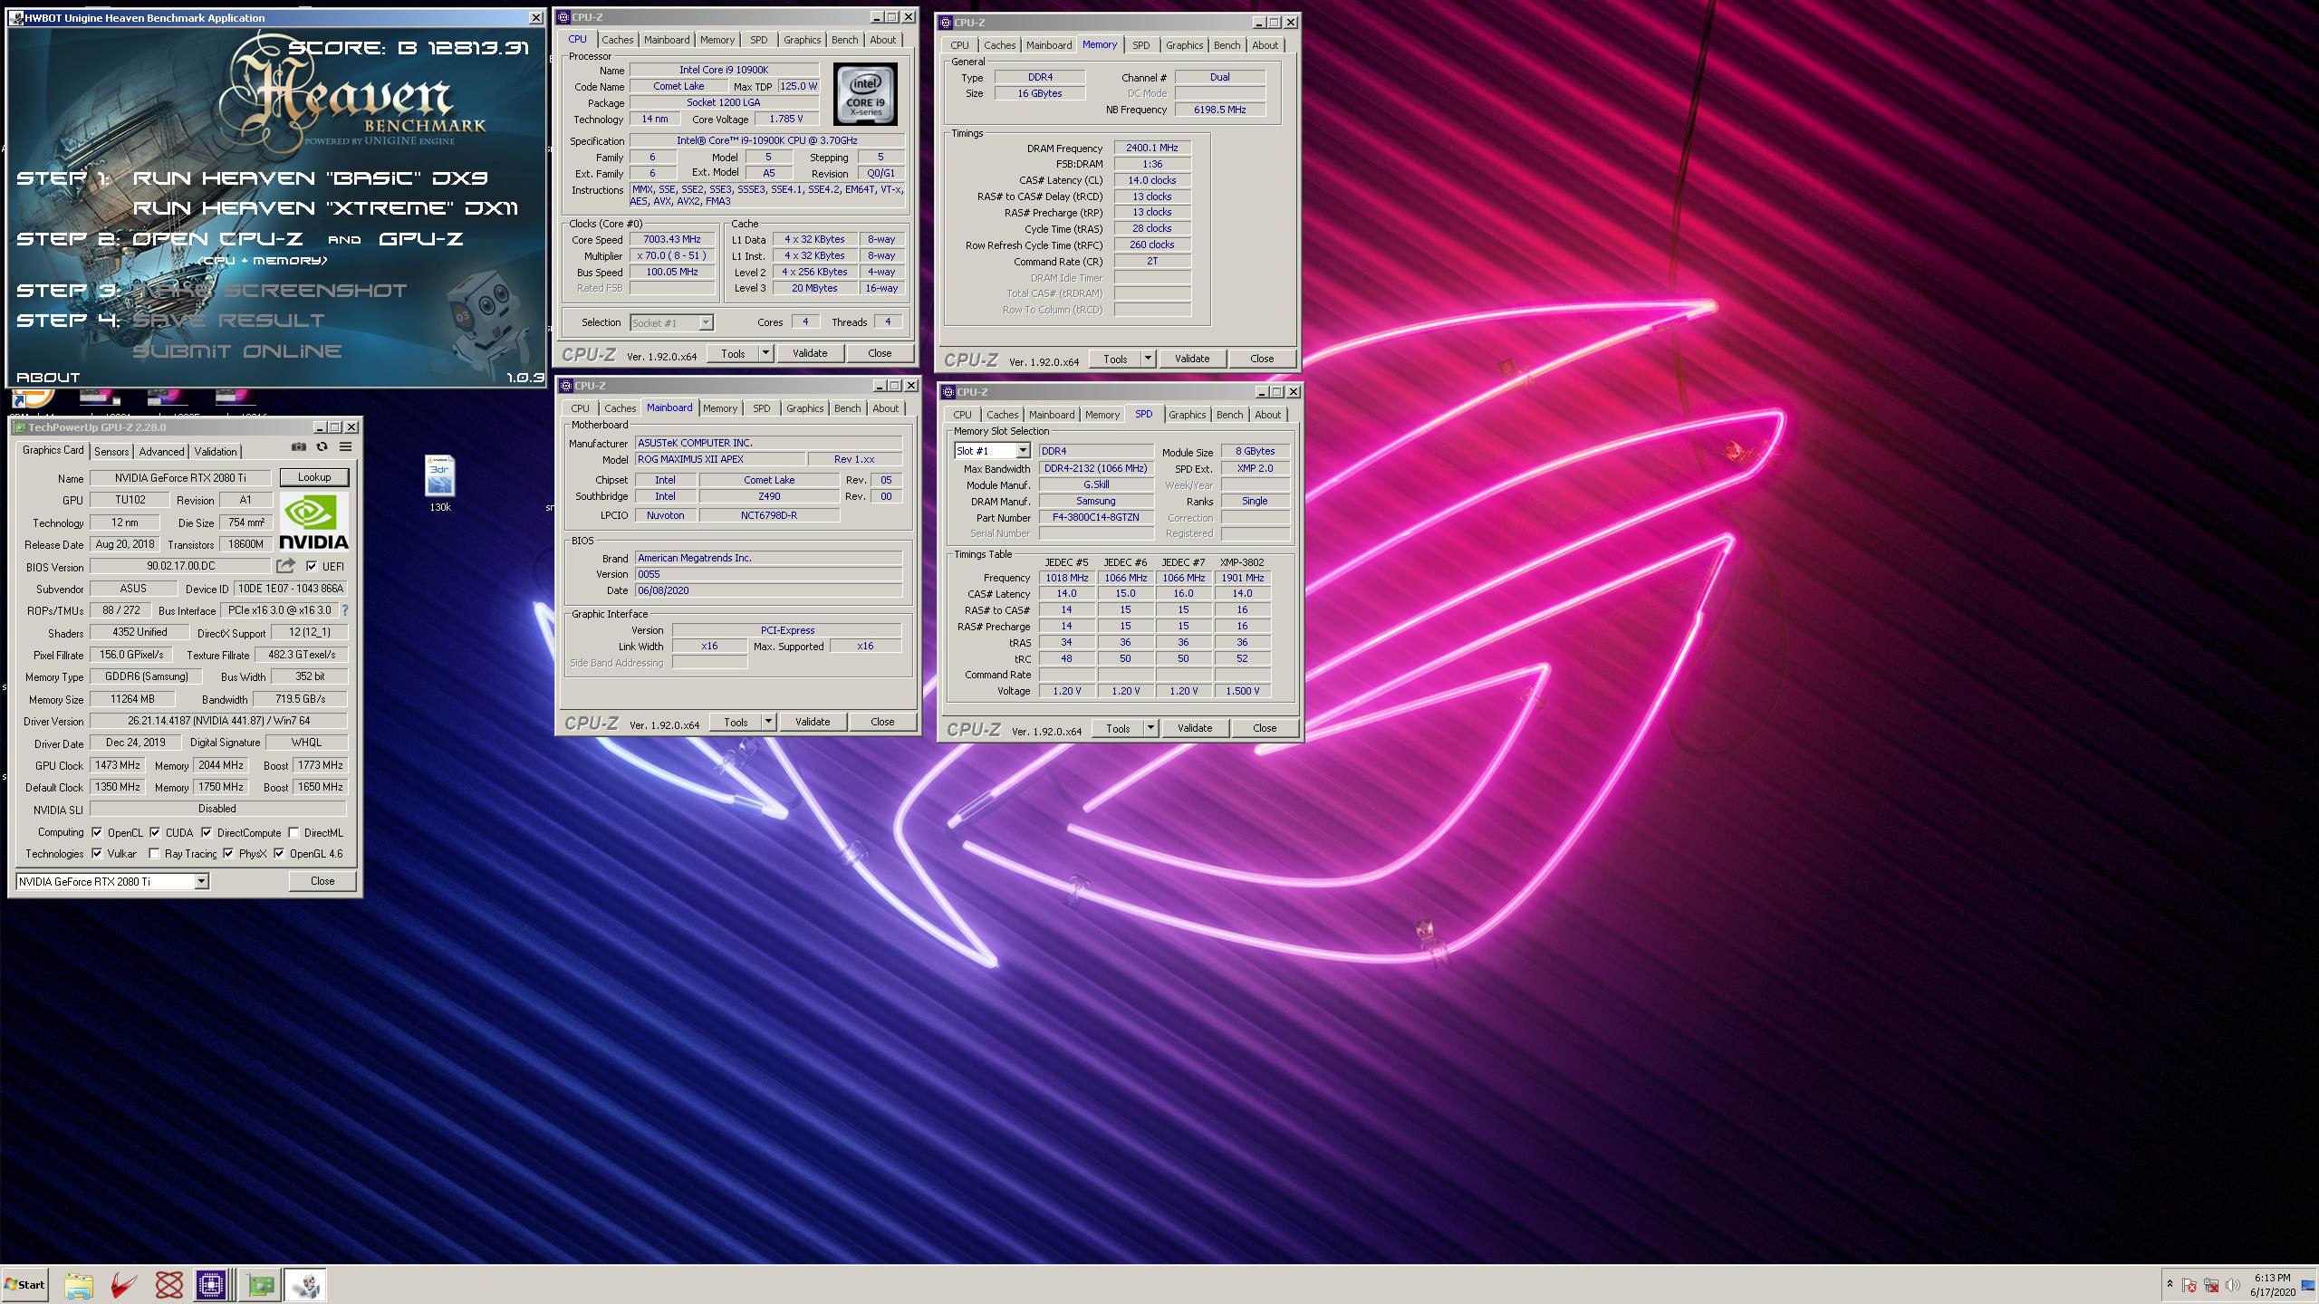Open Bench tab in CPU-Z Memory window
The width and height of the screenshot is (2319, 1304).
point(1227,45)
